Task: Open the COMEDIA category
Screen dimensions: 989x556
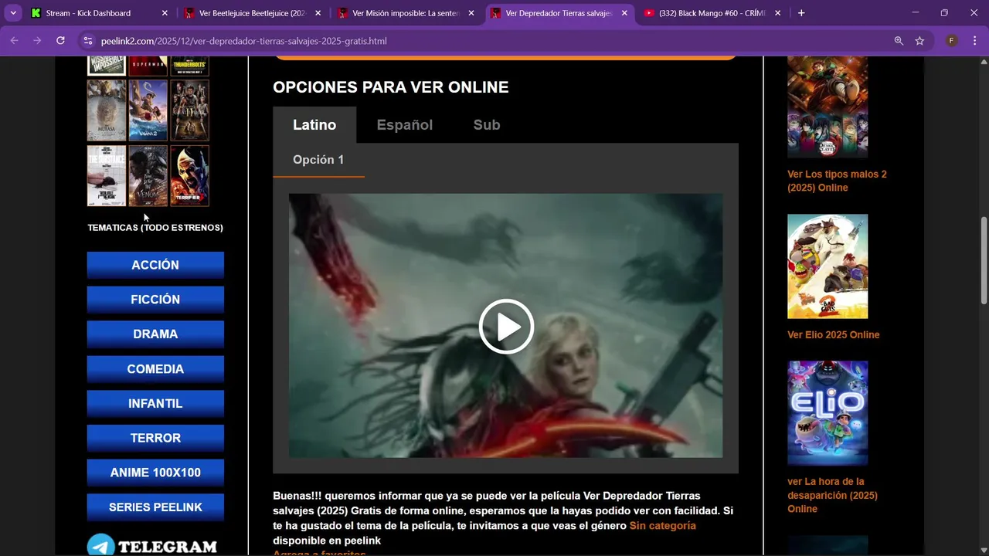Action: tap(155, 369)
